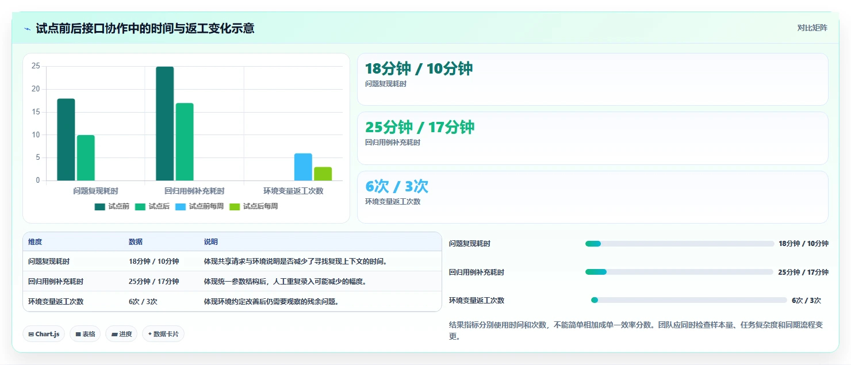Screen dimensions: 851x365
Task: Click the 维度 column header
Action: [35, 242]
